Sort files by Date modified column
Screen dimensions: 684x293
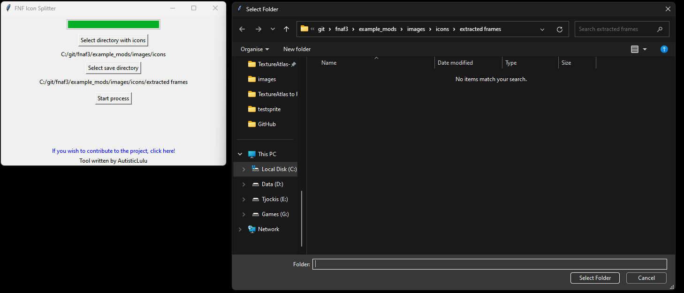455,63
